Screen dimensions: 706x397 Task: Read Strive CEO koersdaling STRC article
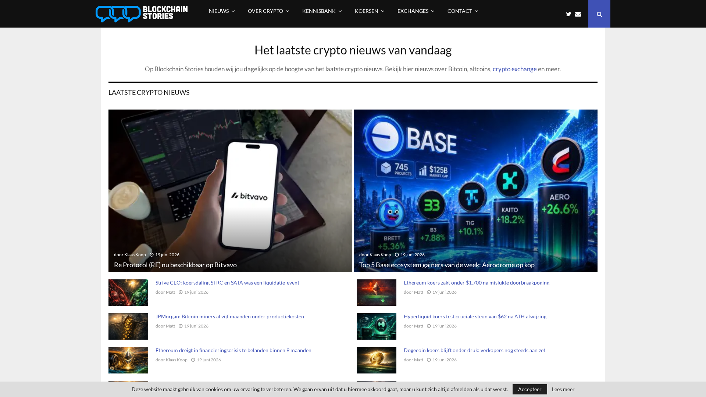(227, 283)
